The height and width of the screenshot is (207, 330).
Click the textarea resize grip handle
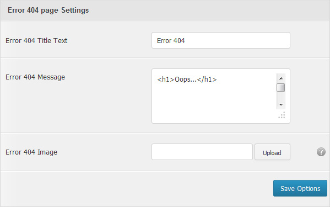[x=282, y=115]
